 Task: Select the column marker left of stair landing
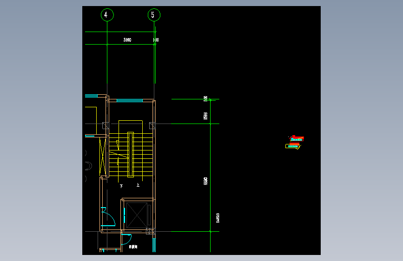pyautogui.click(x=106, y=125)
